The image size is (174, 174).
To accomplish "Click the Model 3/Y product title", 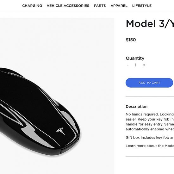I will pos(150,24).
